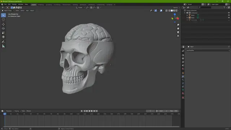This screenshot has width=231, height=130.
Task: Toggle auto keying record button
Action: click(x=82, y=111)
